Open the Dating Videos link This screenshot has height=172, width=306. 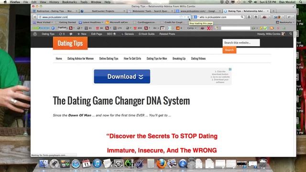[198, 58]
